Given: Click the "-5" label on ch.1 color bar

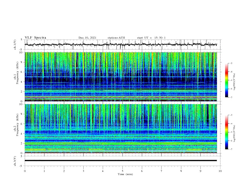Looking at the screenshot, I should point(231,80).
